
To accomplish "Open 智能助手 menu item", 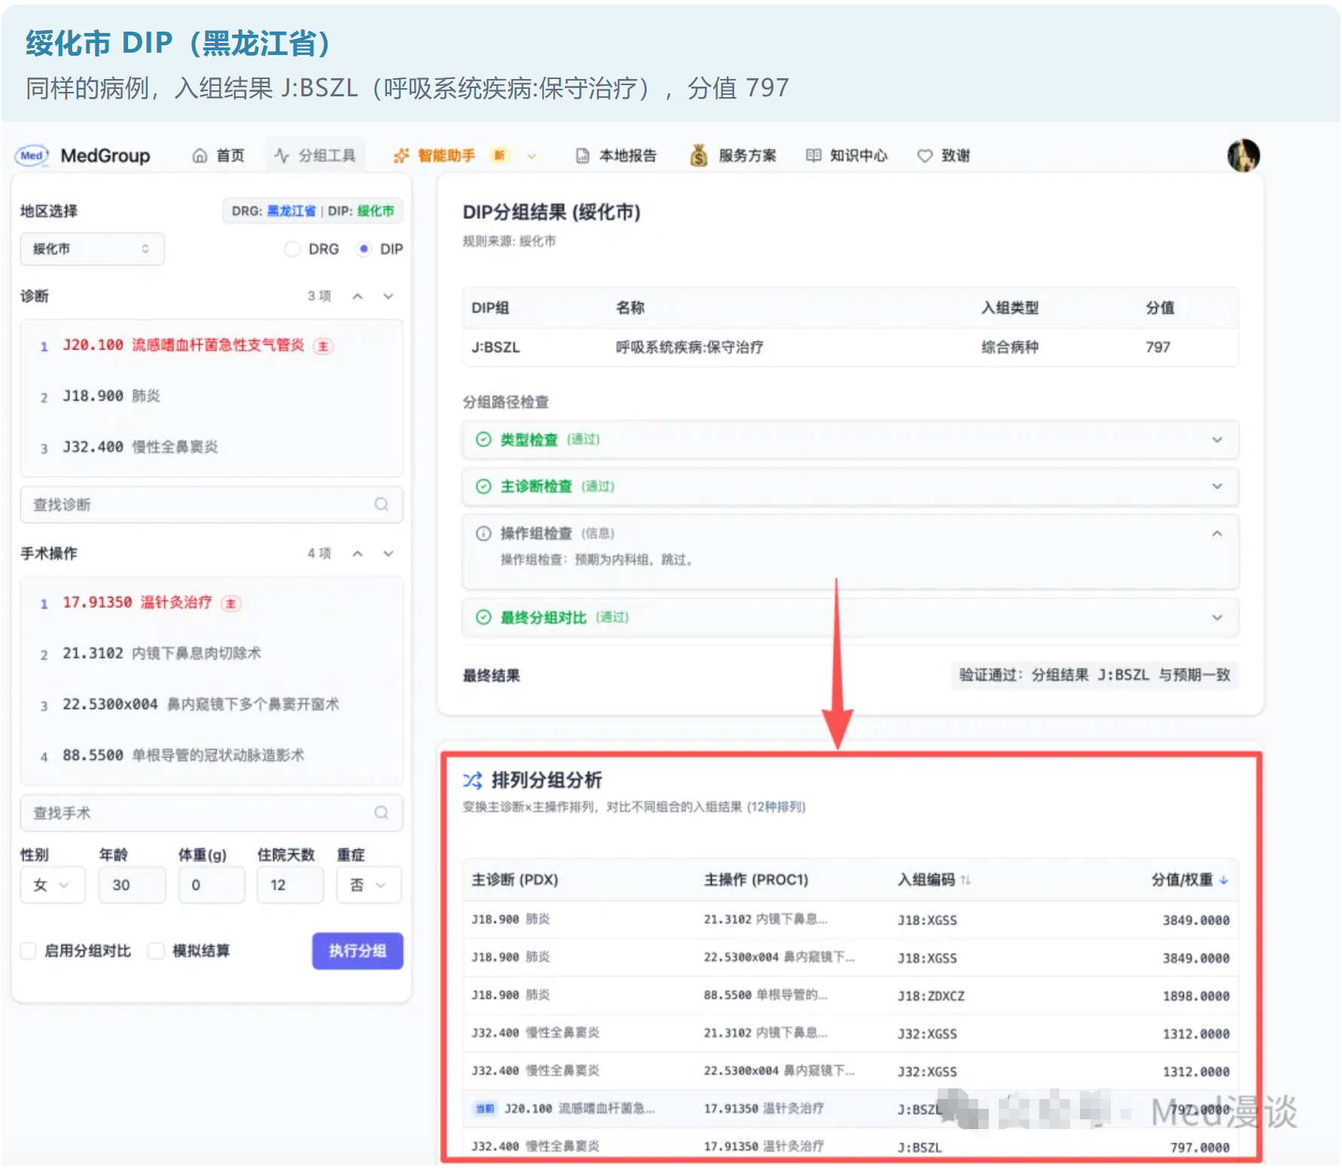I will (446, 156).
